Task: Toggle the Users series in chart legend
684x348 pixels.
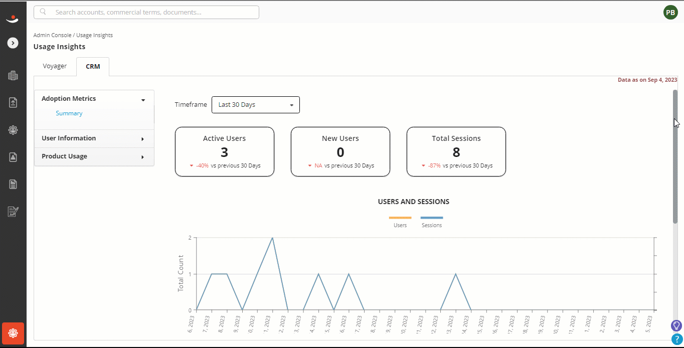Action: click(x=400, y=221)
